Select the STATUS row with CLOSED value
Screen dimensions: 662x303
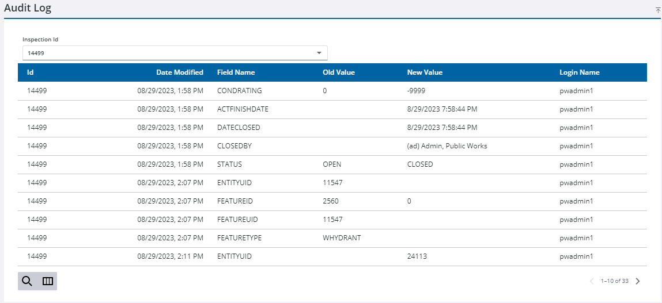tap(332, 165)
